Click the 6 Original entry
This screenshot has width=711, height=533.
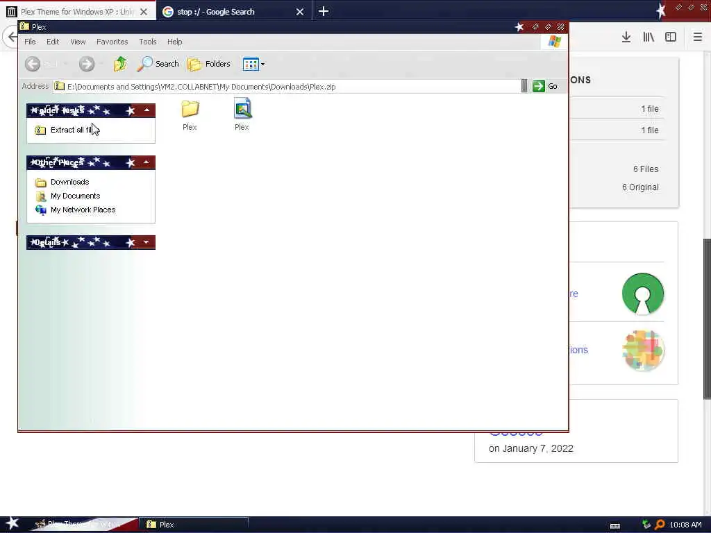coord(640,187)
